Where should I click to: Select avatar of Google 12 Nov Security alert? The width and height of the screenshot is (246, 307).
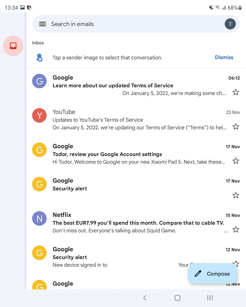[x=39, y=253]
